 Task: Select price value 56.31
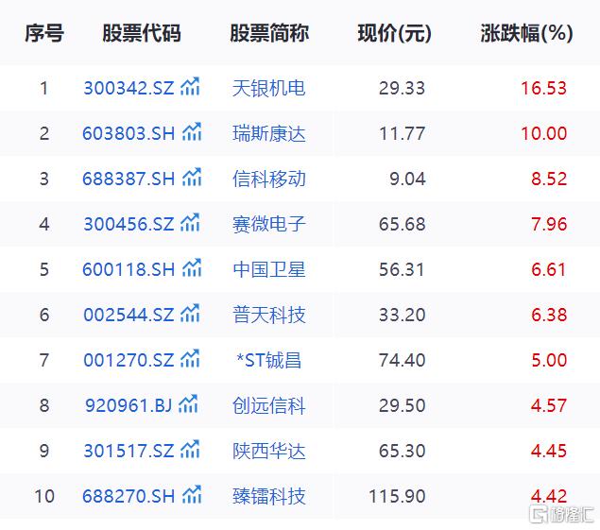click(402, 270)
